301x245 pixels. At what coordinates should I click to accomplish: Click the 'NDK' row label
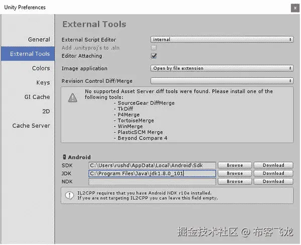67,182
